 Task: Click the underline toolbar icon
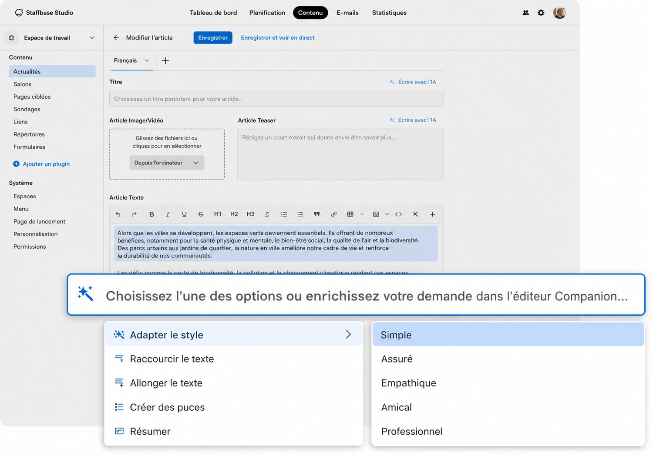184,214
